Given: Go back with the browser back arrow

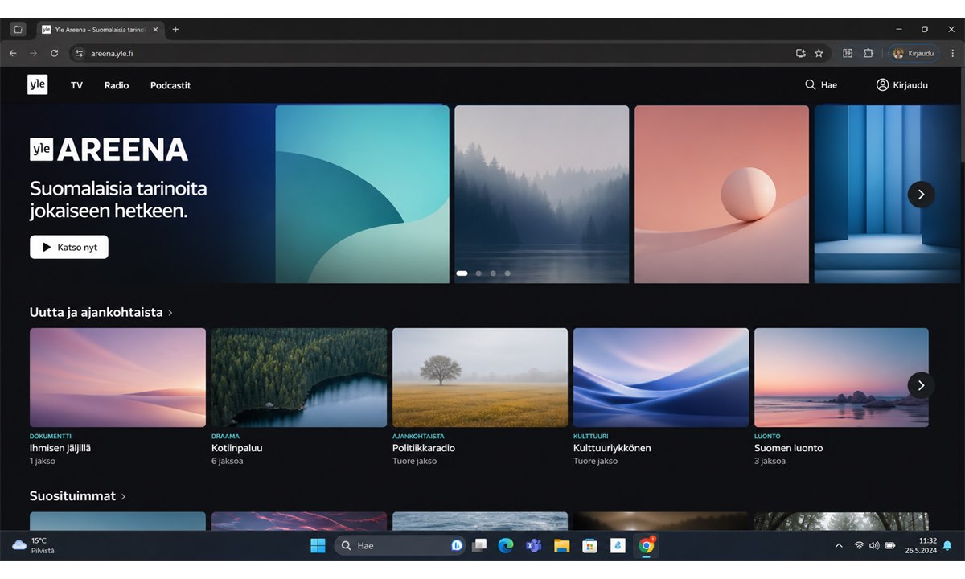Looking at the screenshot, I should tap(13, 53).
